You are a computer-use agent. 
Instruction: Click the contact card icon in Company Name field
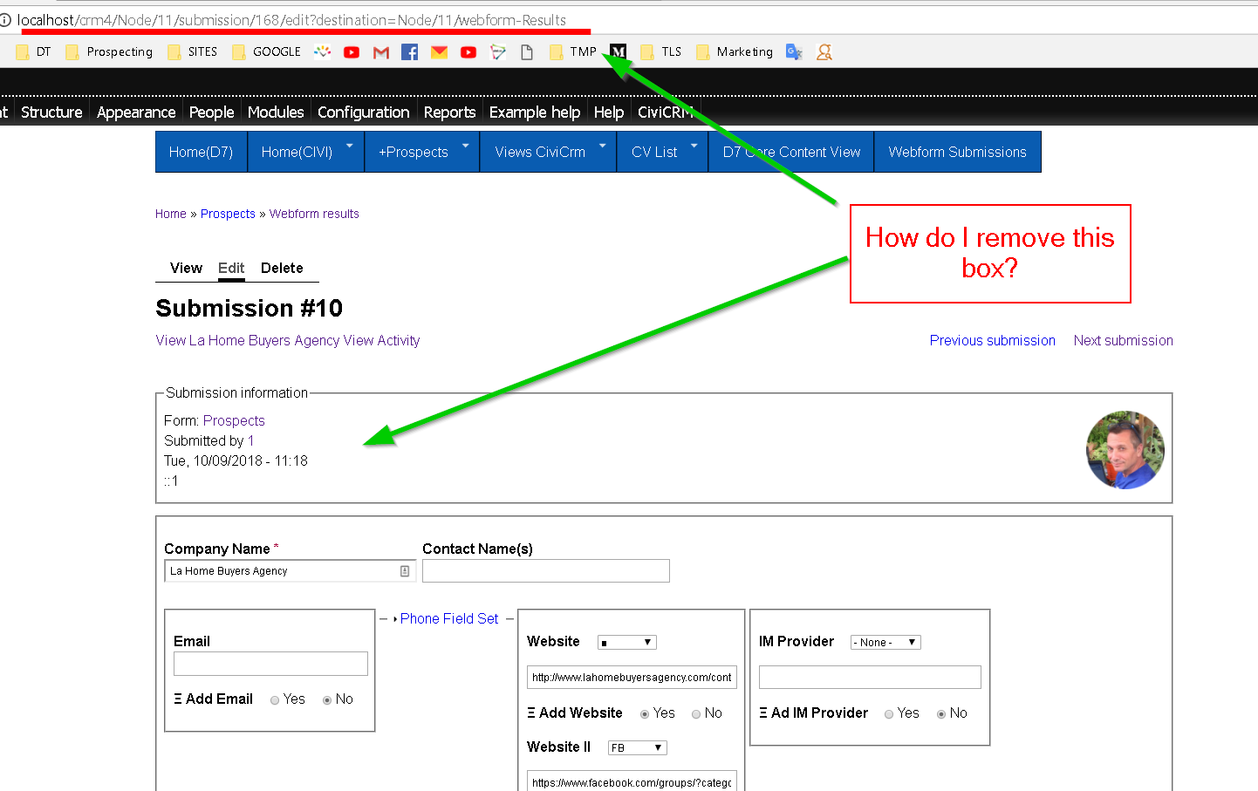pyautogui.click(x=405, y=571)
